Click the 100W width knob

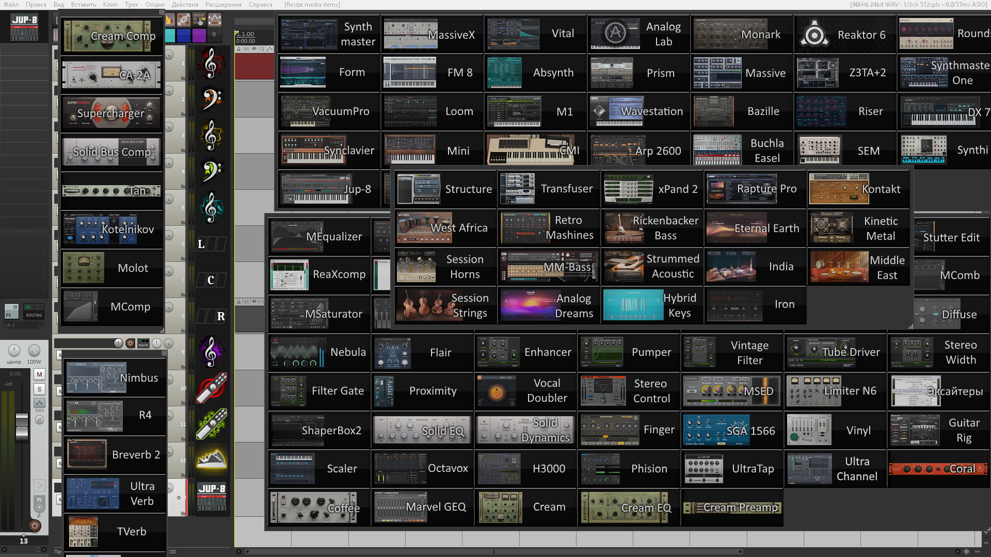[x=34, y=351]
